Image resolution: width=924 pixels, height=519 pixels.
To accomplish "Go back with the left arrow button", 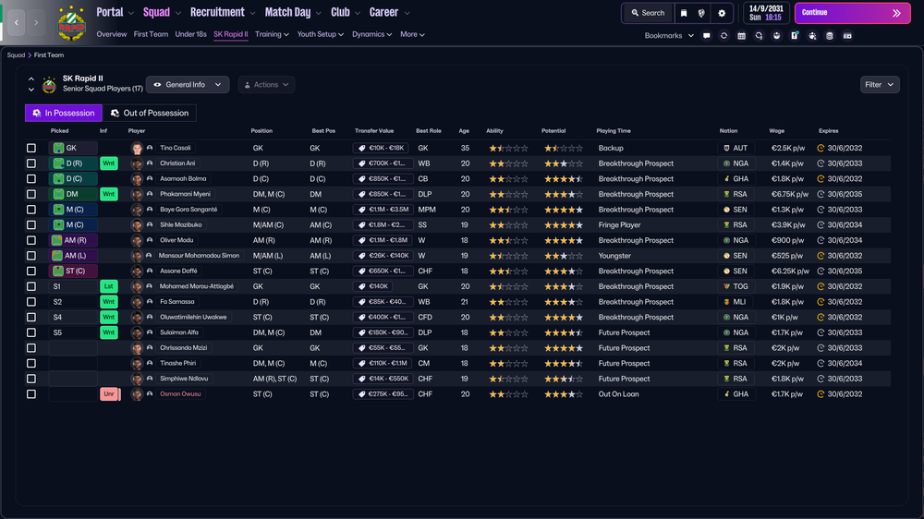I will point(17,22).
